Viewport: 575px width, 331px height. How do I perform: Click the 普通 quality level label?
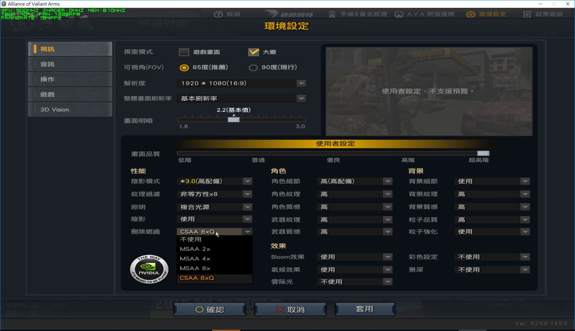(258, 160)
